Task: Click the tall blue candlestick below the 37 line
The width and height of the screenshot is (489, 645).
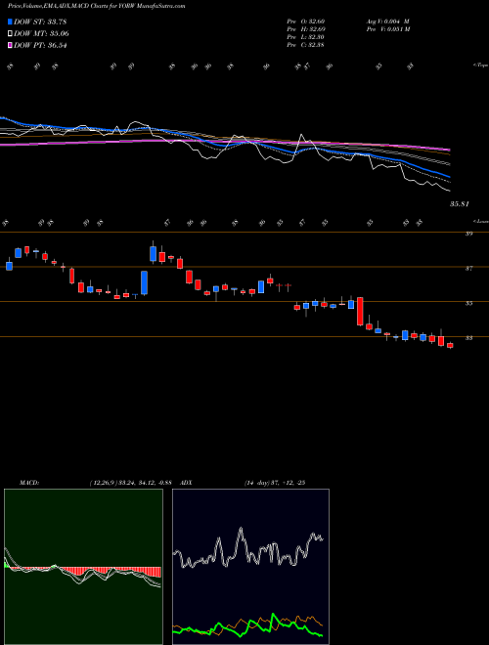Action: coord(144,282)
